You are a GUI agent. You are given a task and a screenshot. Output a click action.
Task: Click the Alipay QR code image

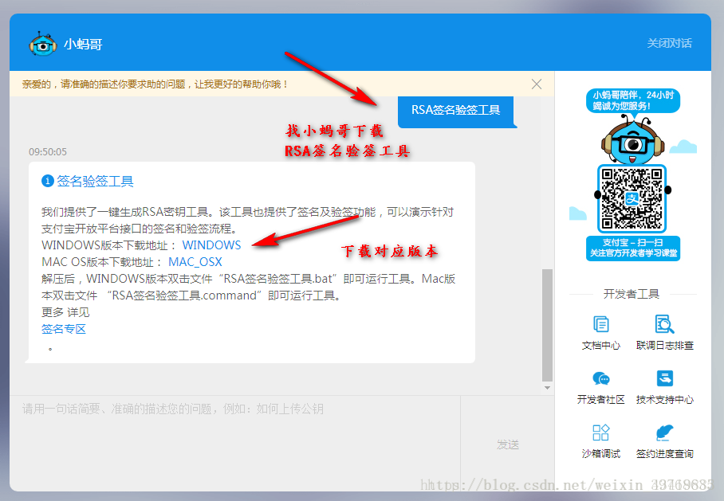[x=632, y=199]
